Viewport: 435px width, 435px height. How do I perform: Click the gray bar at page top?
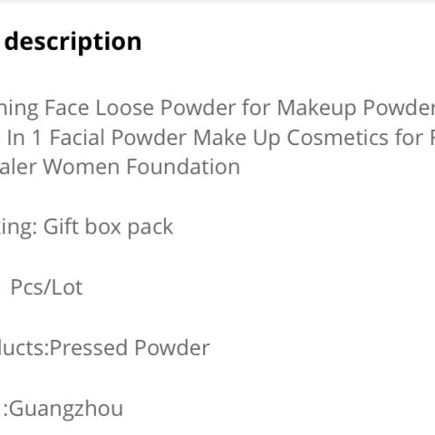(x=217, y=2)
